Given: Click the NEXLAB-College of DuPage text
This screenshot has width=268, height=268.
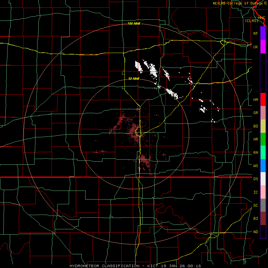Looking at the screenshot, I should click(x=238, y=3).
